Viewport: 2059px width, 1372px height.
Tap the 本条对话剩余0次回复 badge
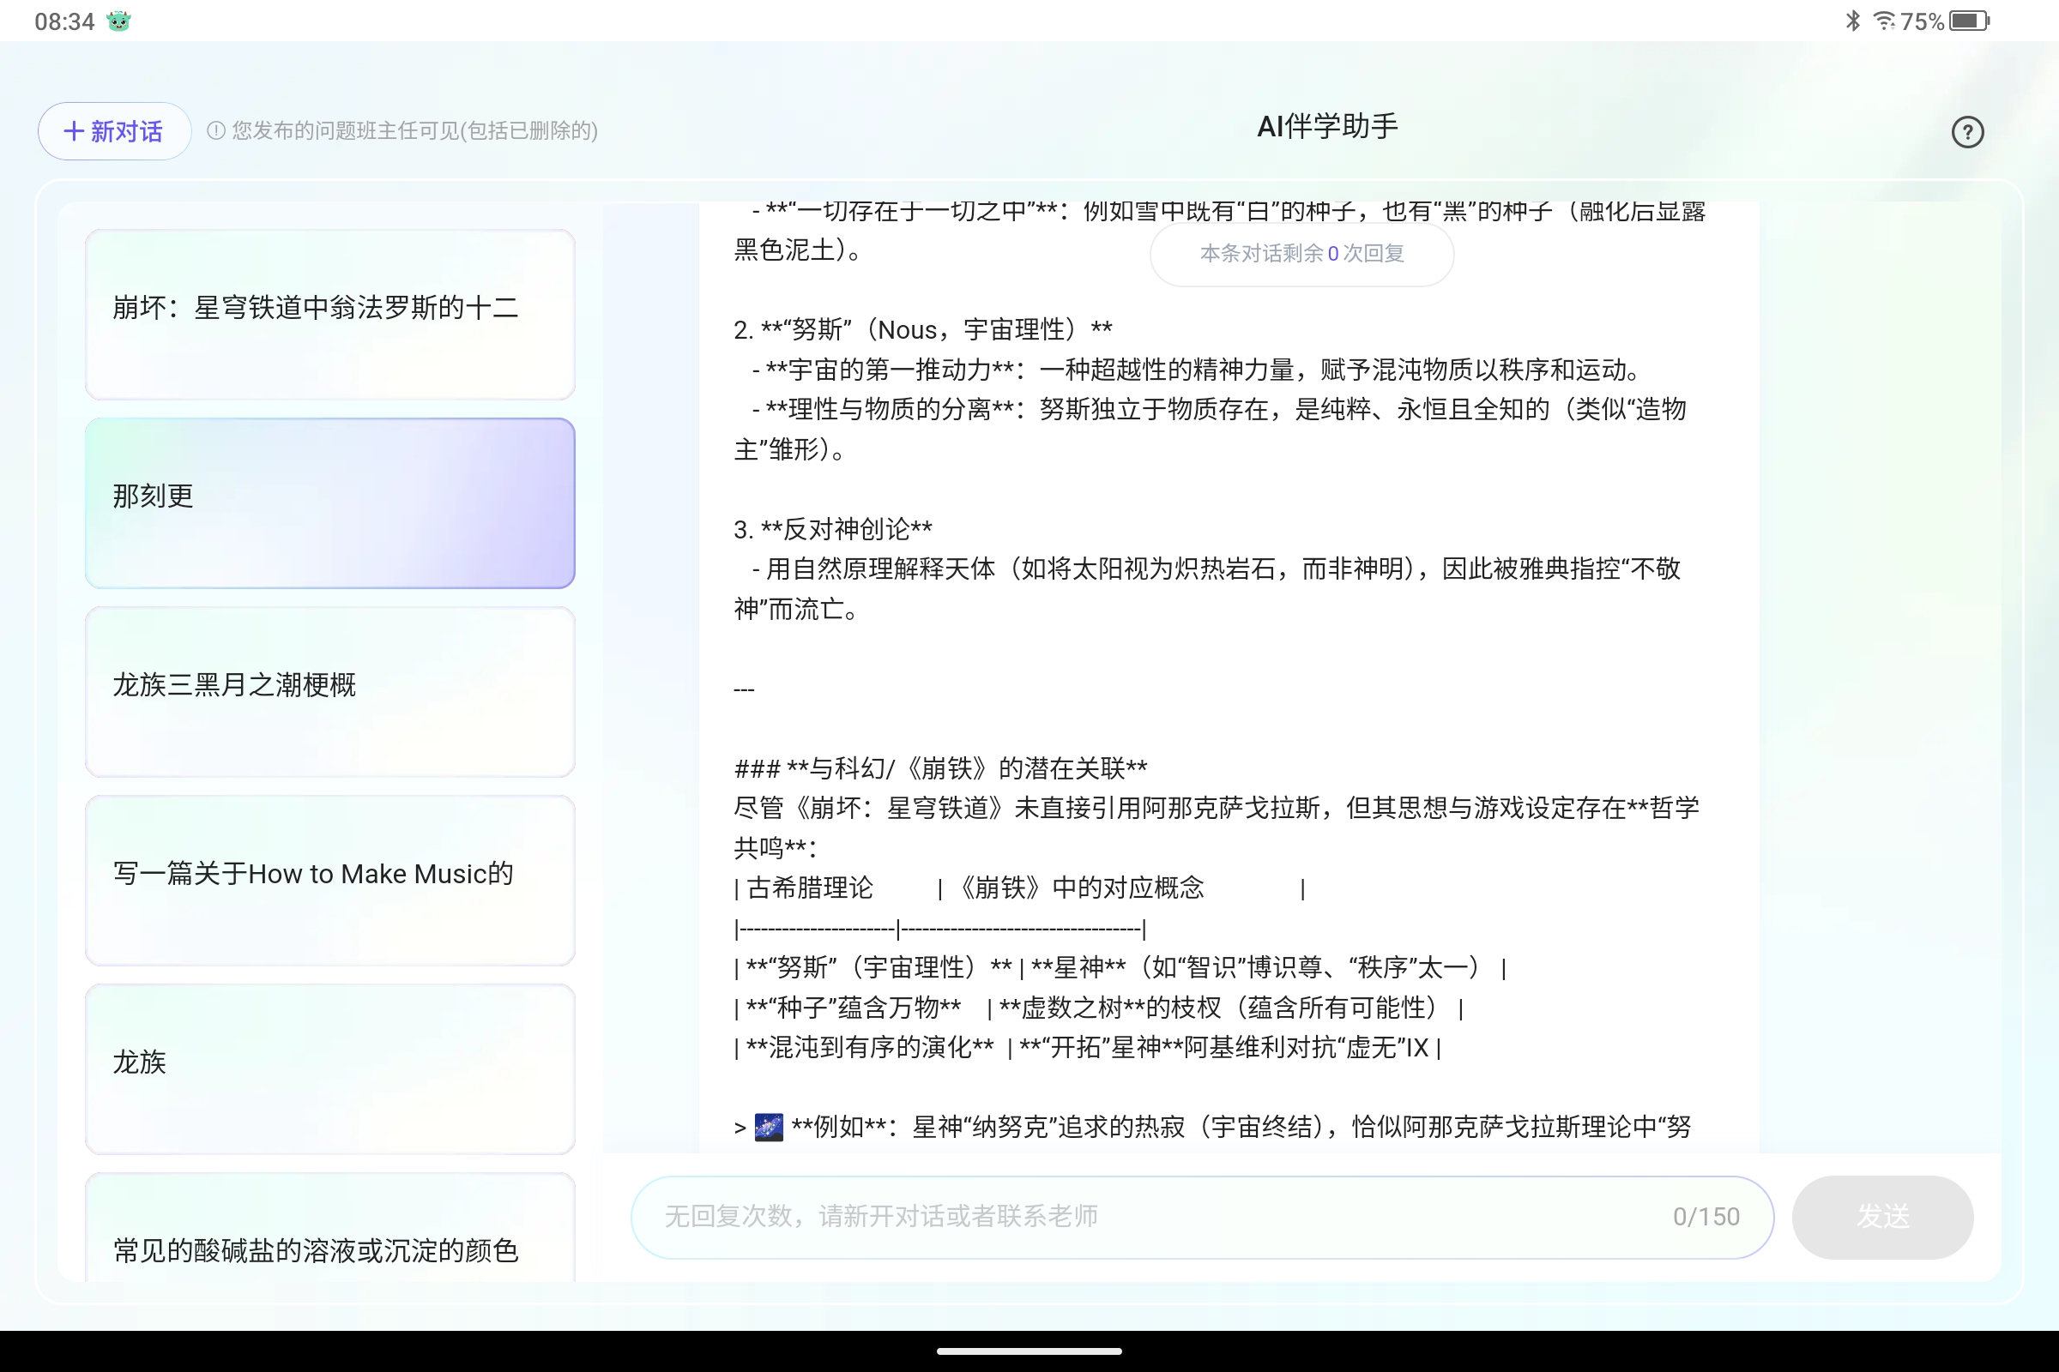(1301, 254)
